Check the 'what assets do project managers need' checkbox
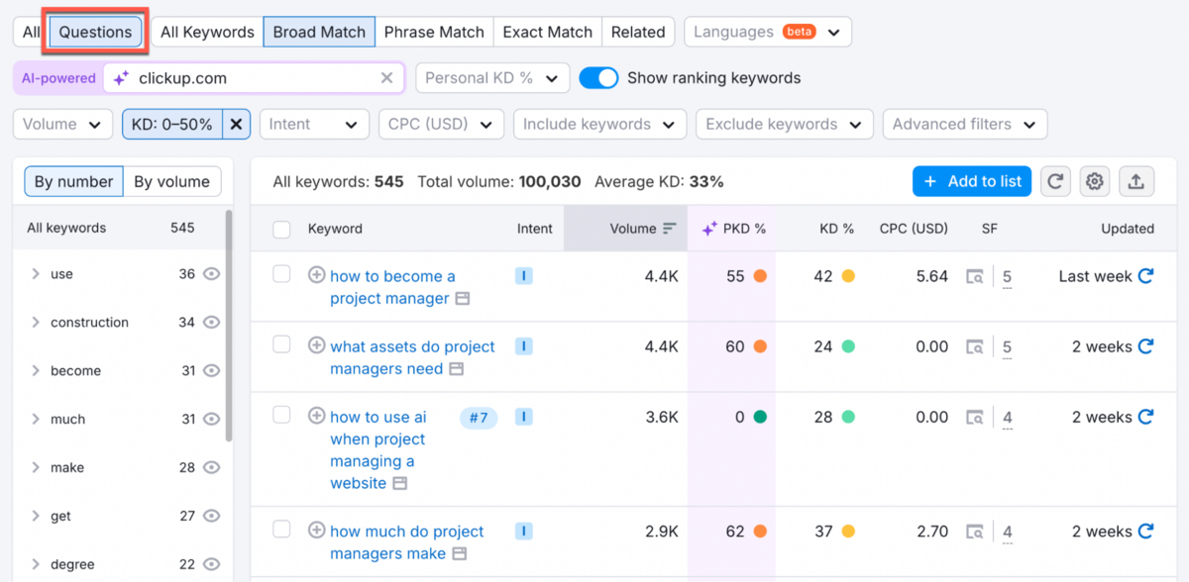1189x582 pixels. [x=281, y=344]
